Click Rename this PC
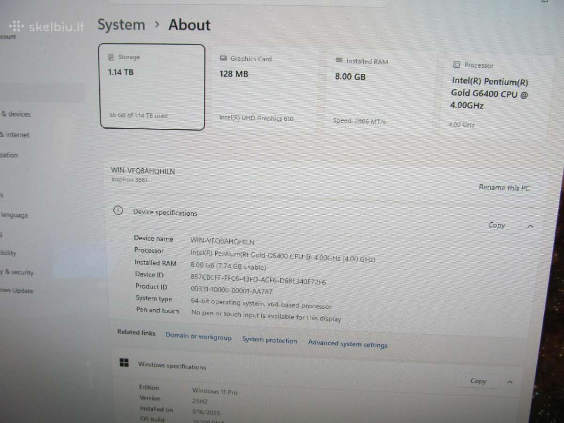564x423 pixels. click(504, 188)
